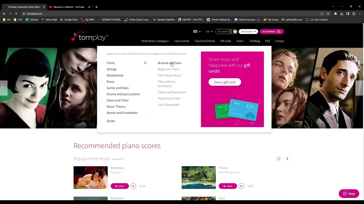Open the ULTIMATE GUITAR bookmark
The width and height of the screenshot is (364, 204).
tap(109, 20)
